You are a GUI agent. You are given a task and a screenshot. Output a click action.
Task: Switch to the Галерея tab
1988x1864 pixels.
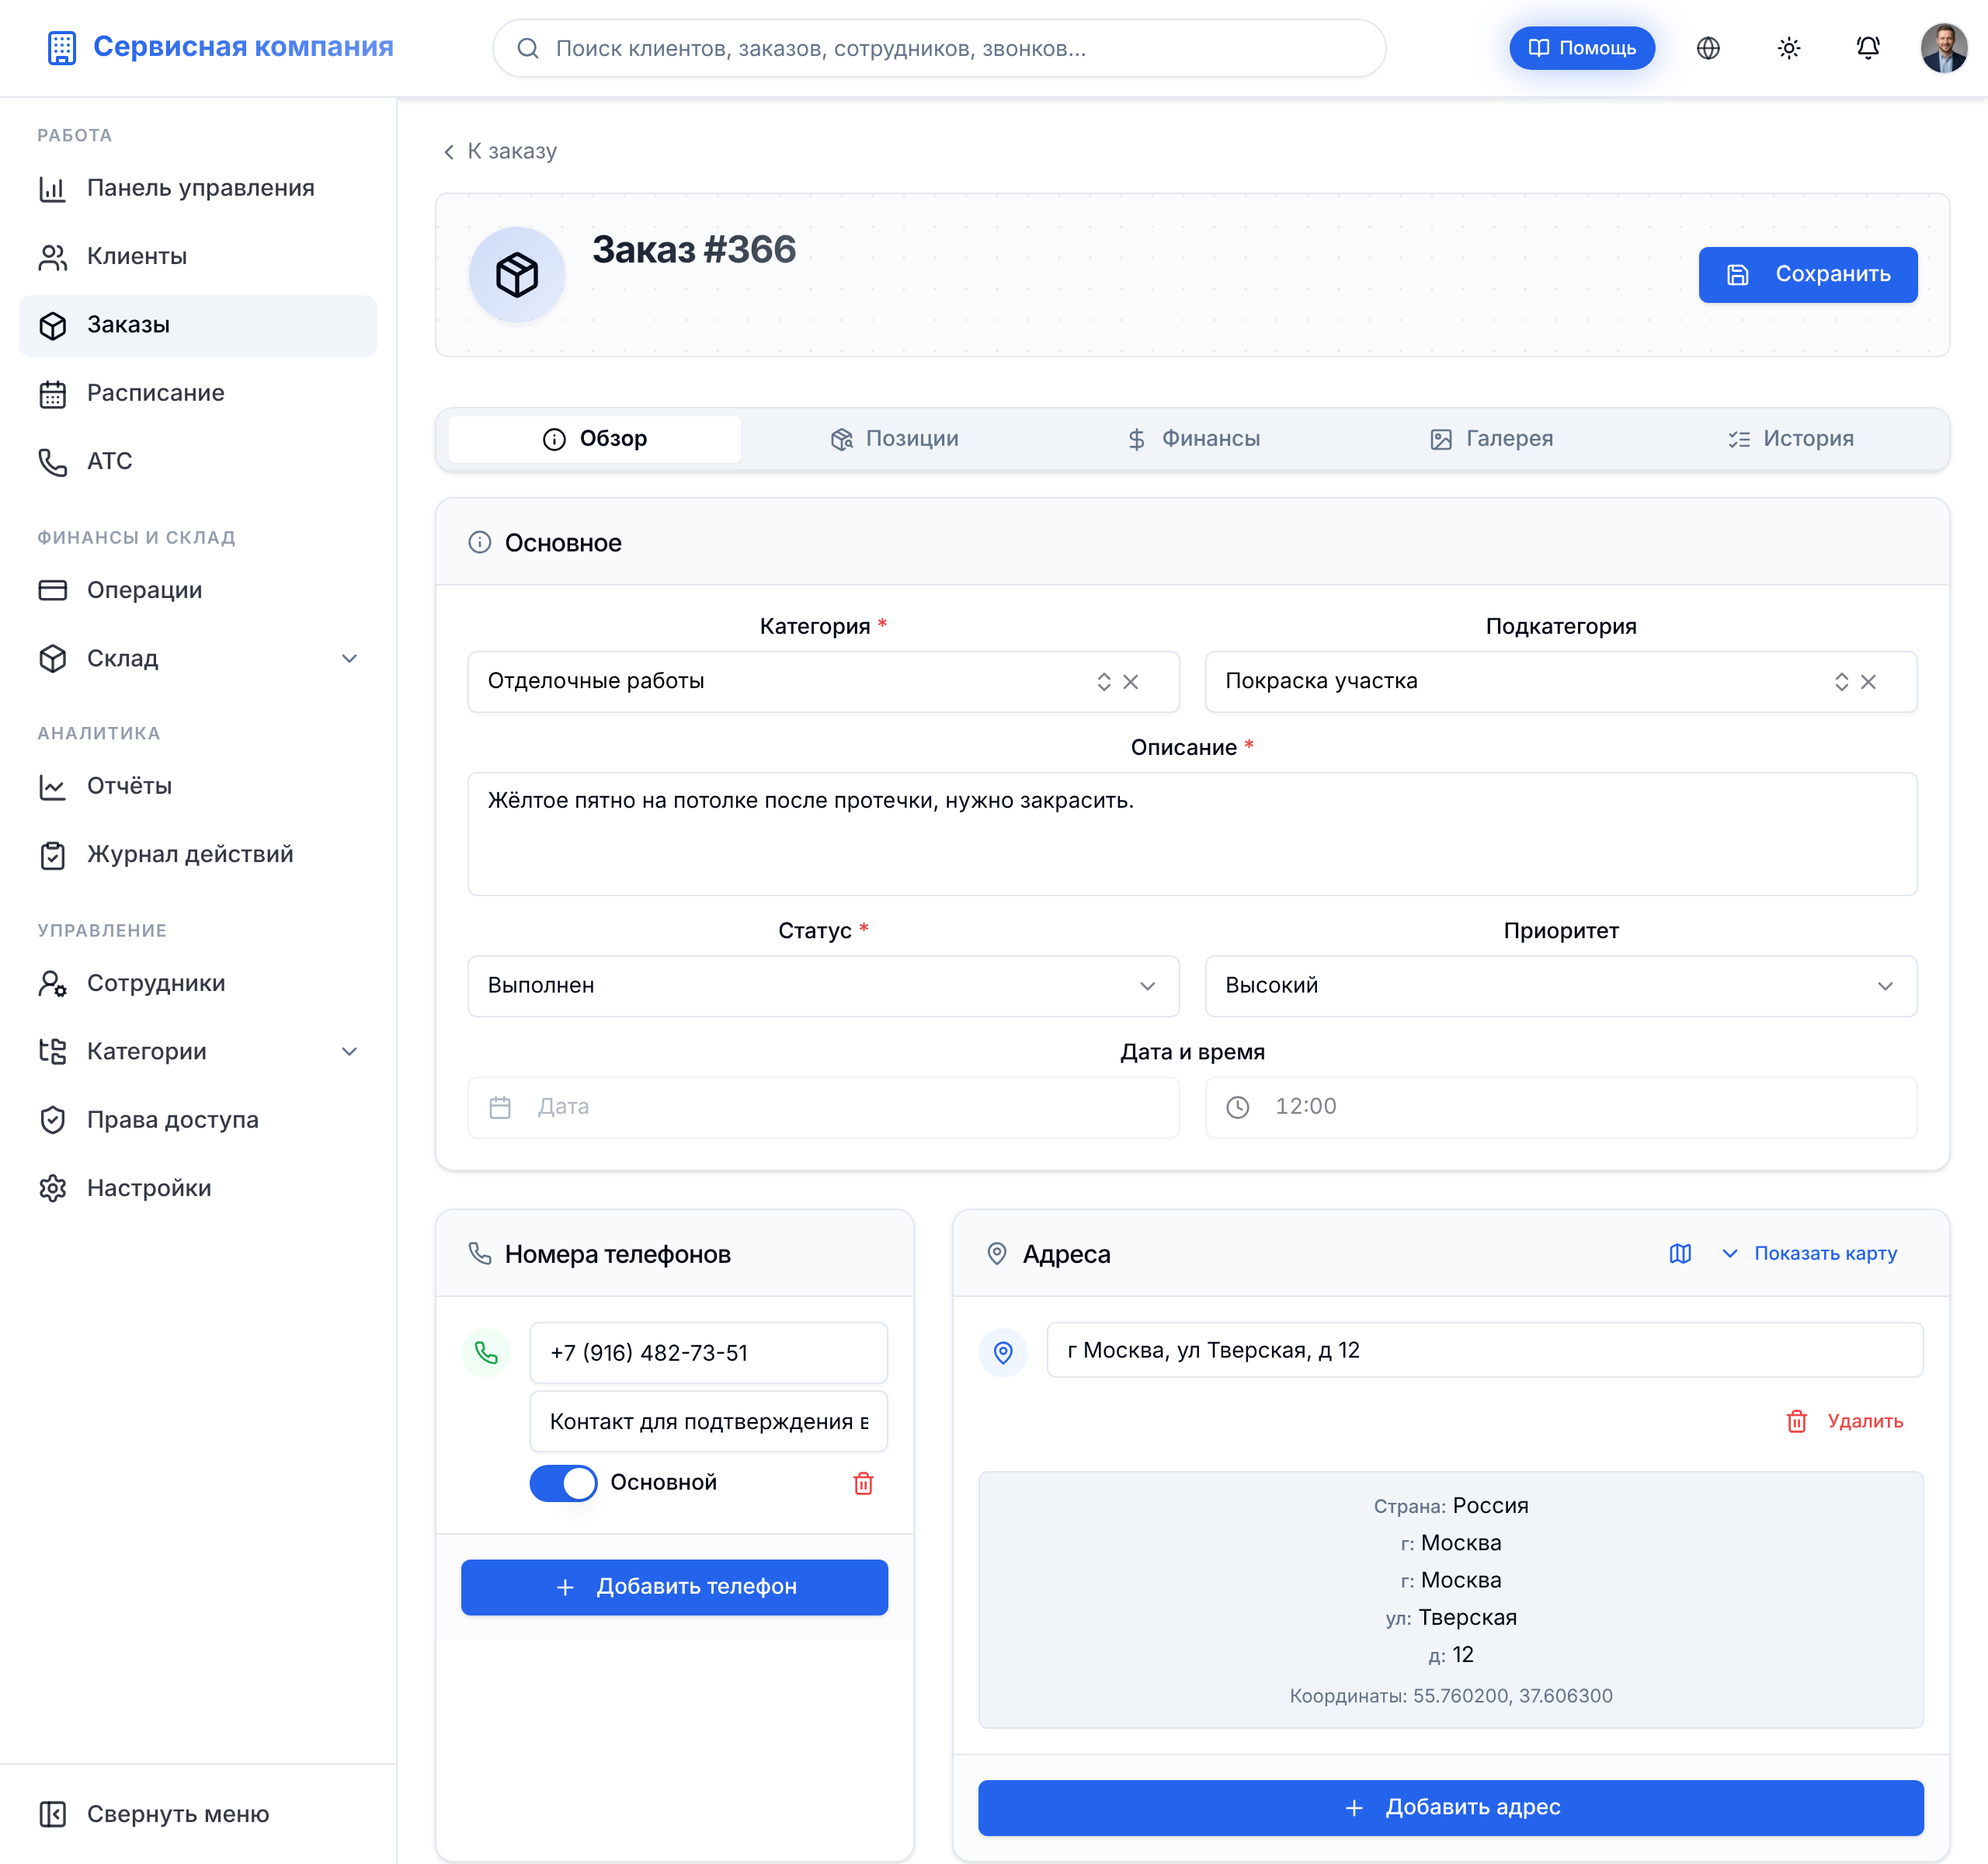coord(1490,439)
